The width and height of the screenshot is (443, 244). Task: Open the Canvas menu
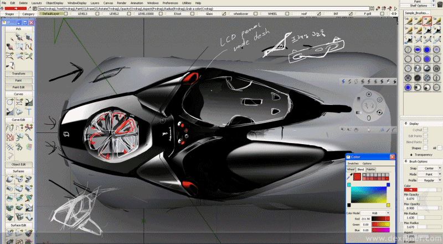coord(109,3)
